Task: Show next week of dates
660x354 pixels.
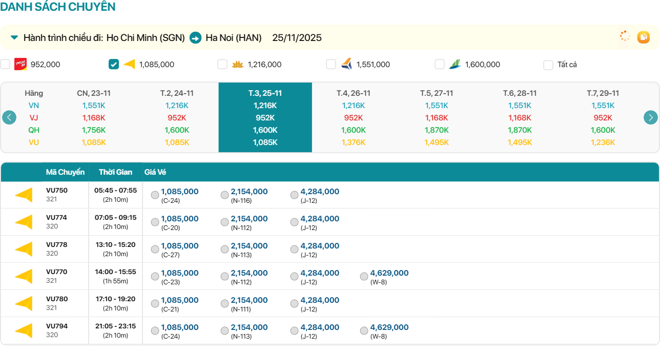Action: point(650,117)
